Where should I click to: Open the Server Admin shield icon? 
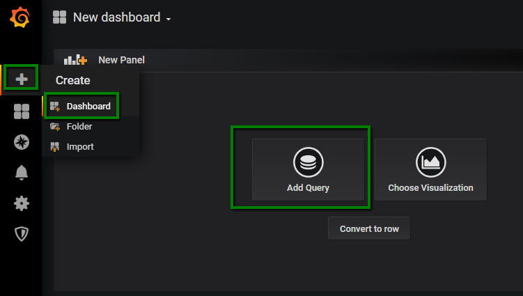[22, 233]
